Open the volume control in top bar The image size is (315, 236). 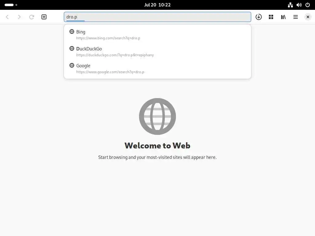click(299, 5)
